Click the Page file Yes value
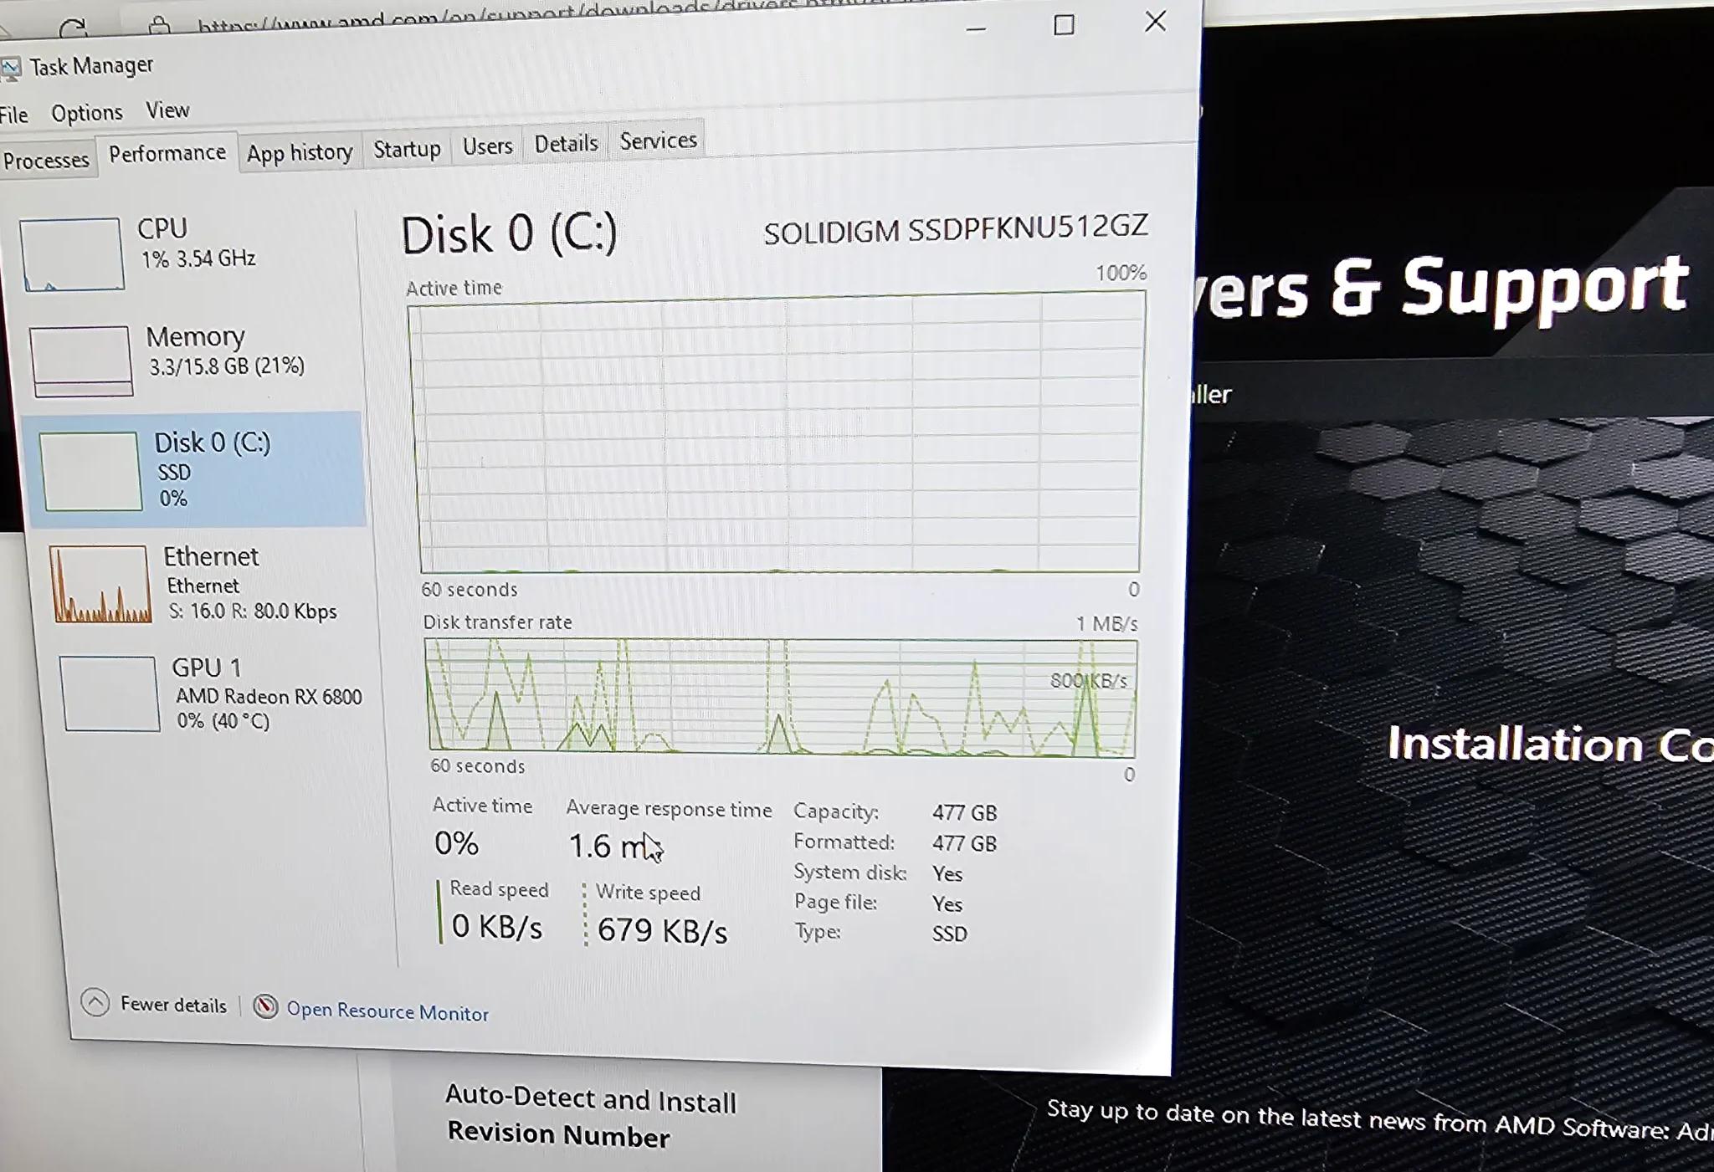This screenshot has height=1172, width=1714. point(947,904)
